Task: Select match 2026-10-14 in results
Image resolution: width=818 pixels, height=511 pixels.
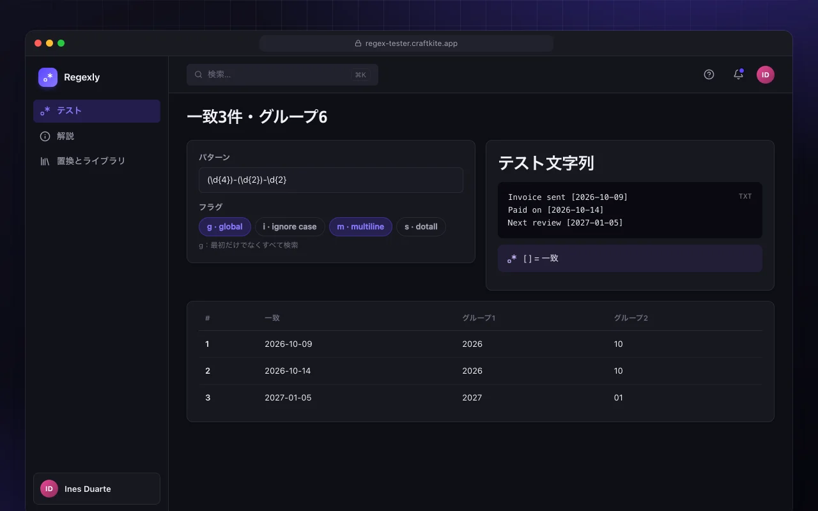Action: pos(288,371)
